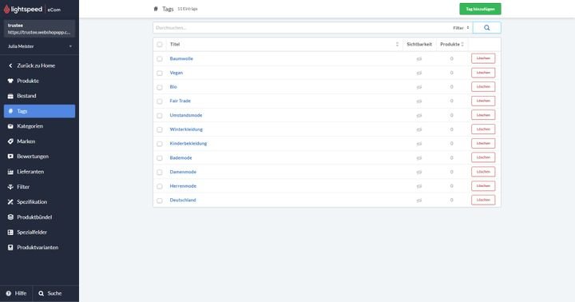Delete the Damenmode tag with Löschen
The image size is (575, 302).
(483, 172)
